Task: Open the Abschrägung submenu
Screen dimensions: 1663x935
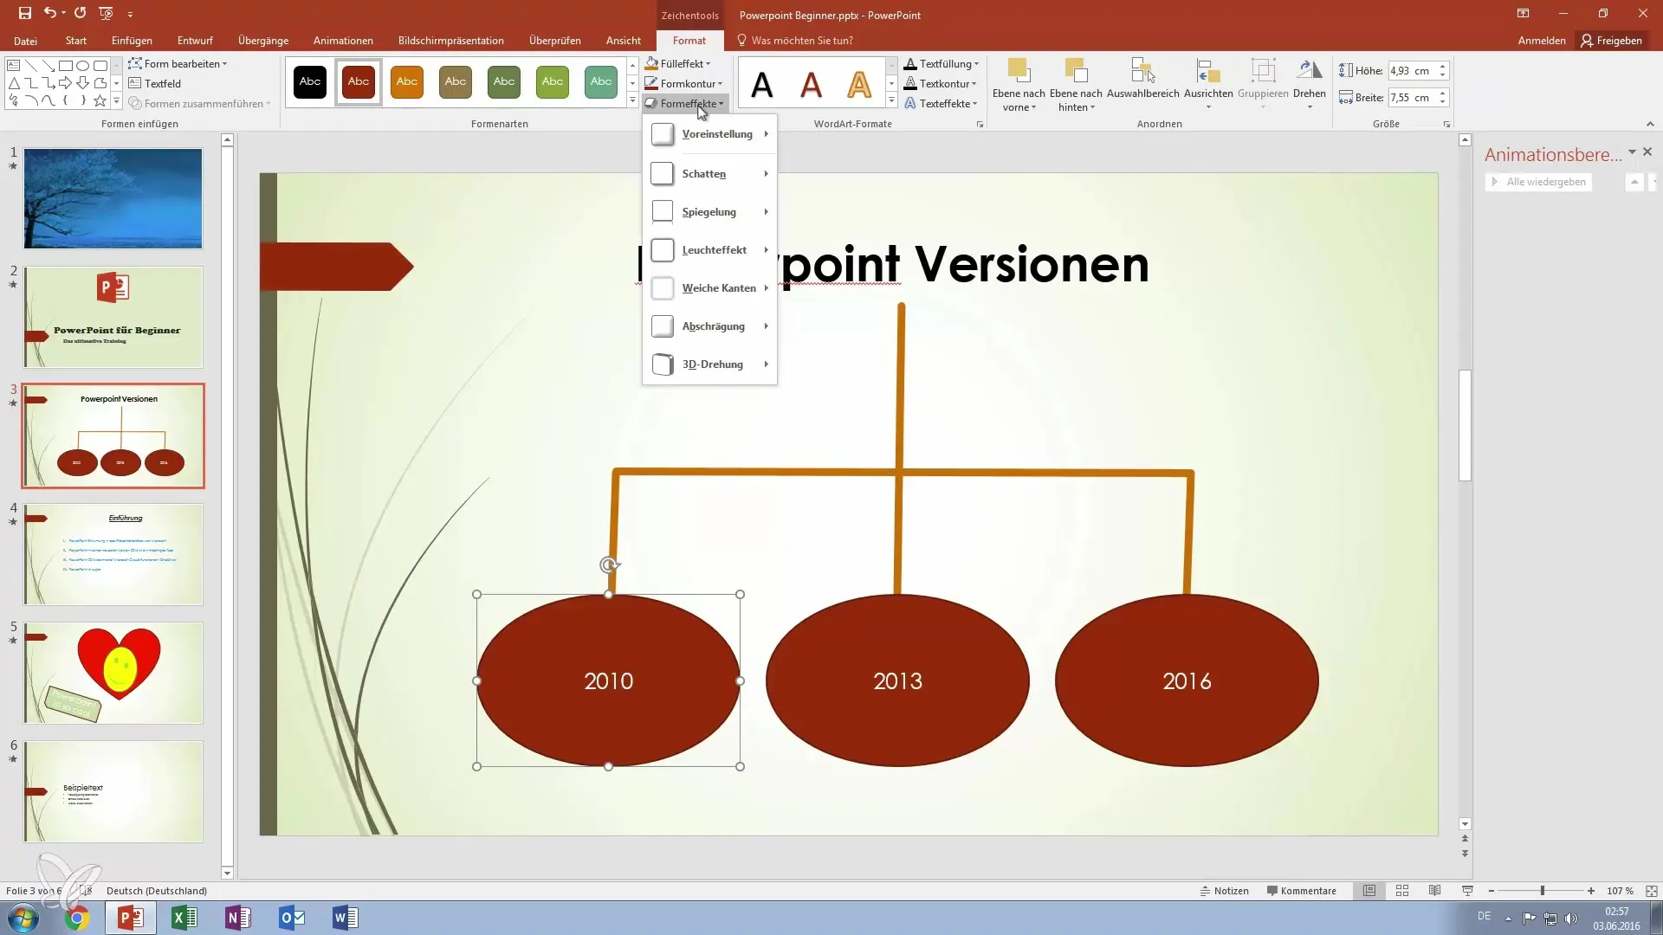Action: pos(709,326)
